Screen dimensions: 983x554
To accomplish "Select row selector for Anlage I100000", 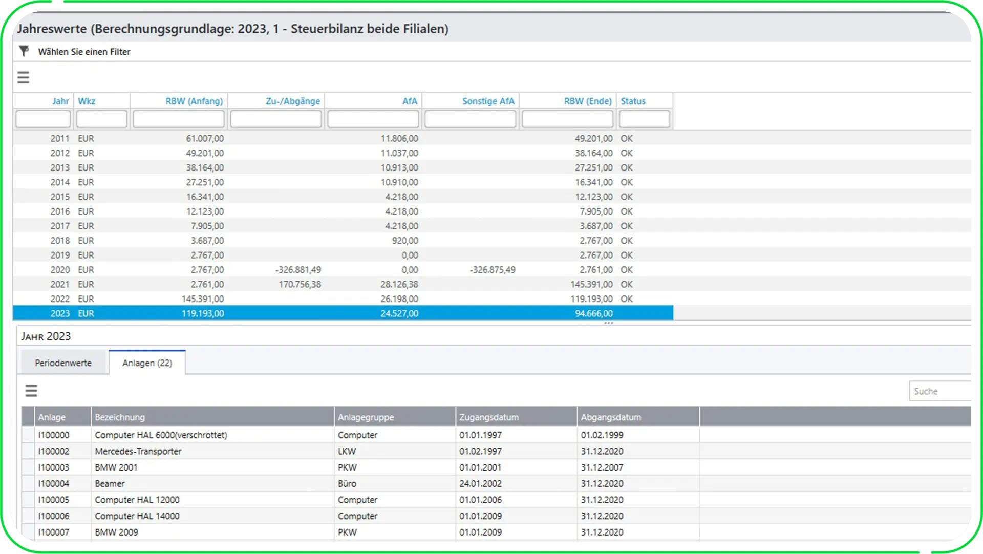I will pyautogui.click(x=28, y=435).
